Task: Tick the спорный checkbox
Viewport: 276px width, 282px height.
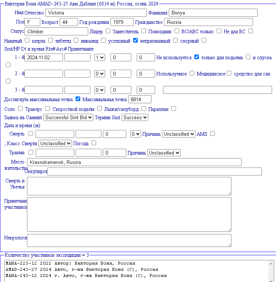Action: (x=204, y=40)
